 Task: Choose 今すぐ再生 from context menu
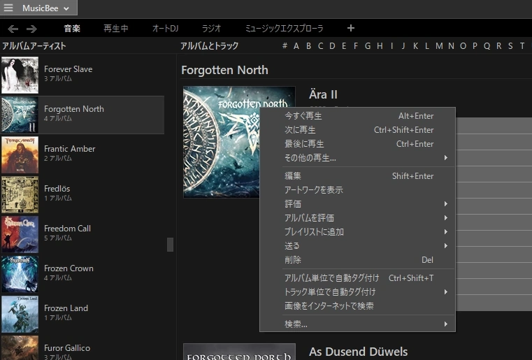303,116
